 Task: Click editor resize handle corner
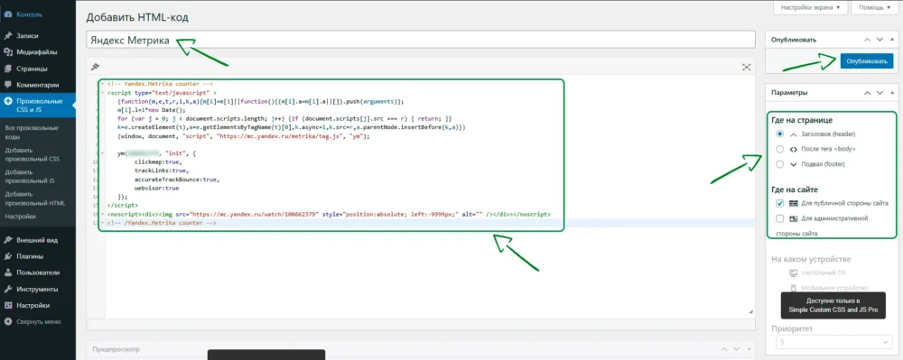pyautogui.click(x=751, y=311)
